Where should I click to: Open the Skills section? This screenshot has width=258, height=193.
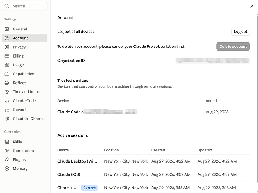(x=24, y=142)
